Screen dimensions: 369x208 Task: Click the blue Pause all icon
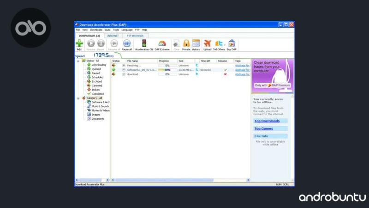click(126, 43)
